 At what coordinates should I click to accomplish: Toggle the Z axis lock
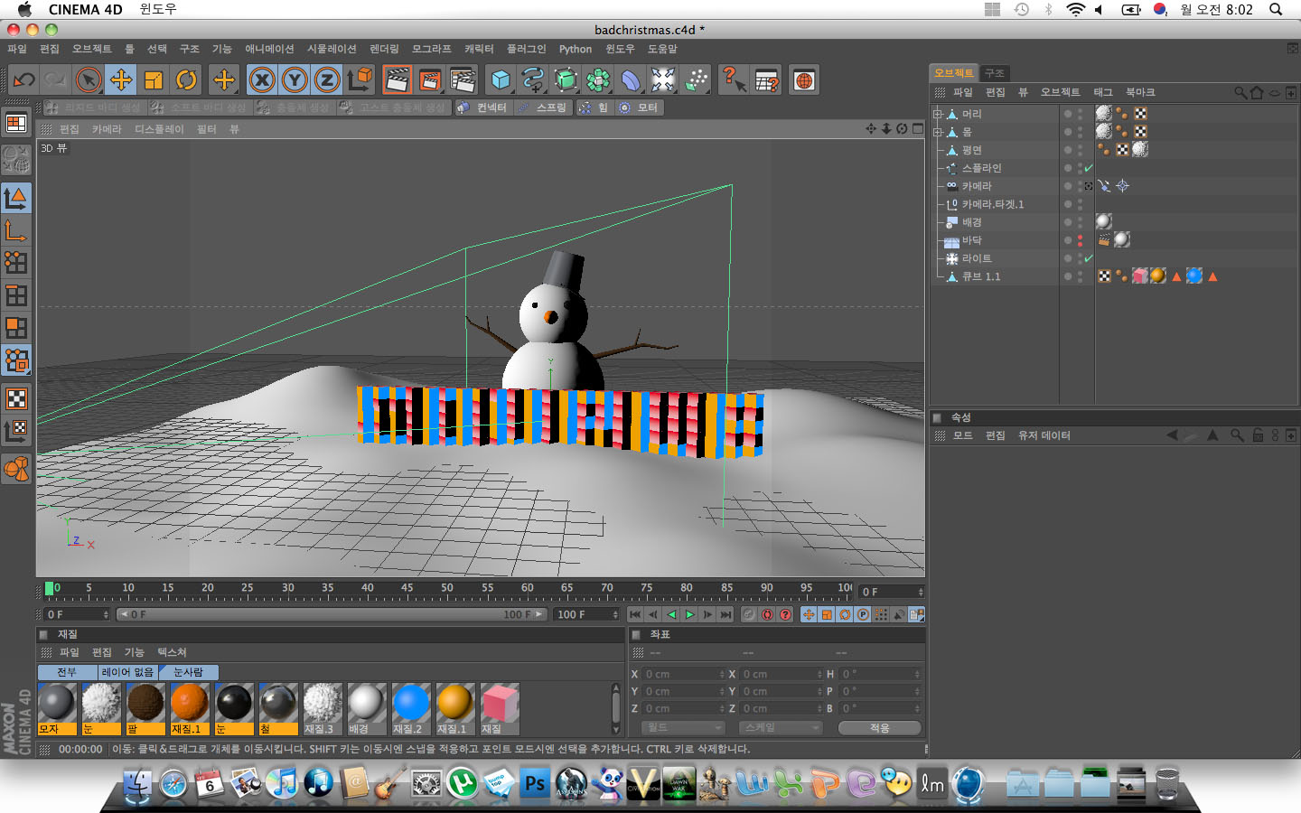pos(327,80)
